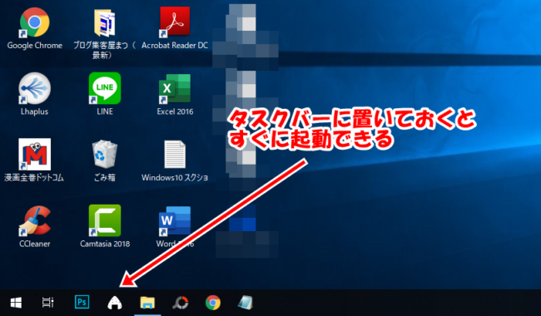Screen dimensions: 541x316
Task: Open Task View on the taskbar
Action: coord(48,303)
